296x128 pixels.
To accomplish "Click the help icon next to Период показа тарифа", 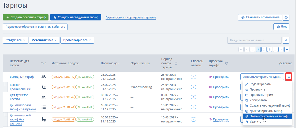I will [x=176, y=63].
